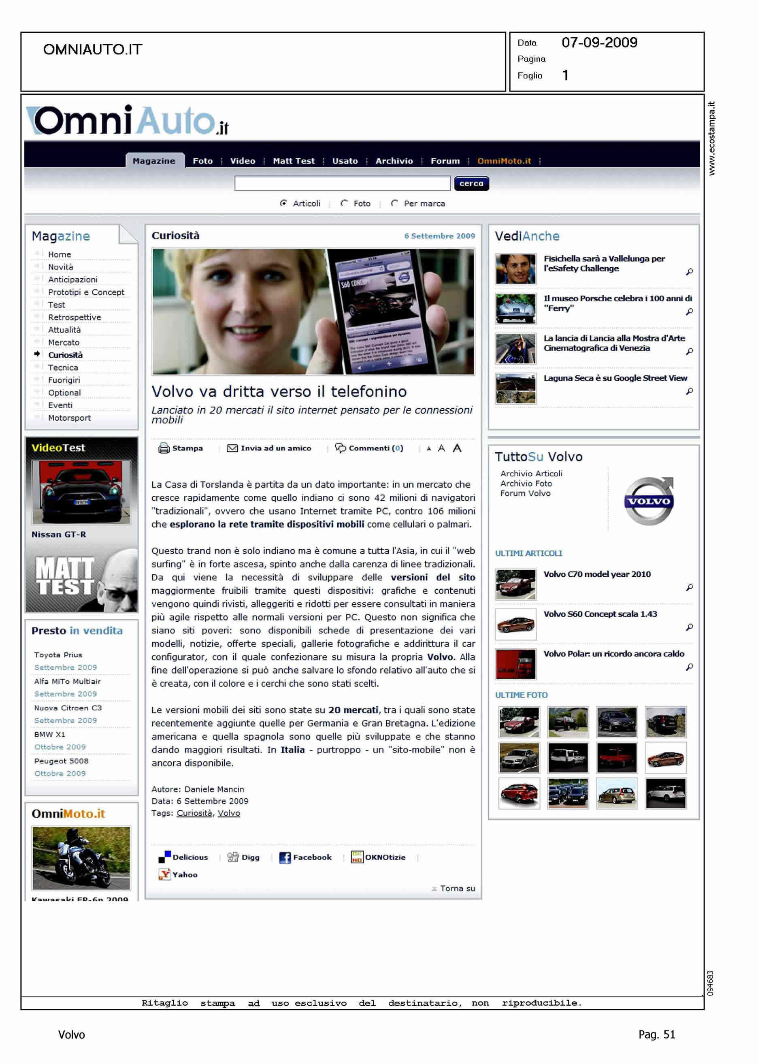Click into the search text field
This screenshot has height=1064, width=758.
click(x=342, y=183)
